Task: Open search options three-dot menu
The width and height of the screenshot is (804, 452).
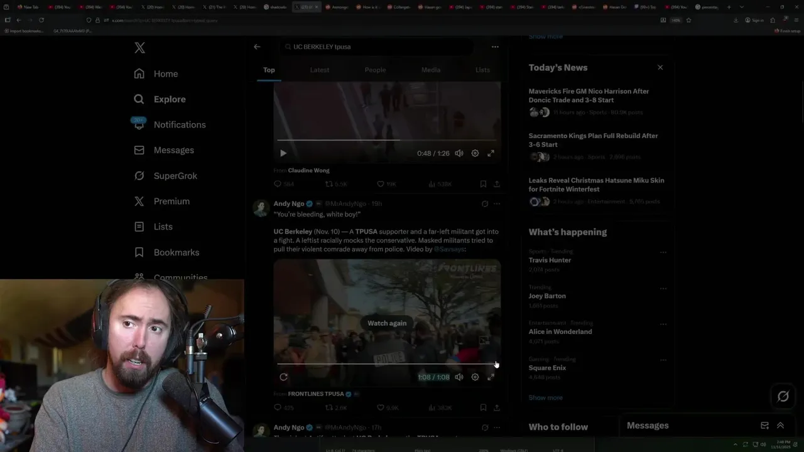Action: pyautogui.click(x=495, y=46)
